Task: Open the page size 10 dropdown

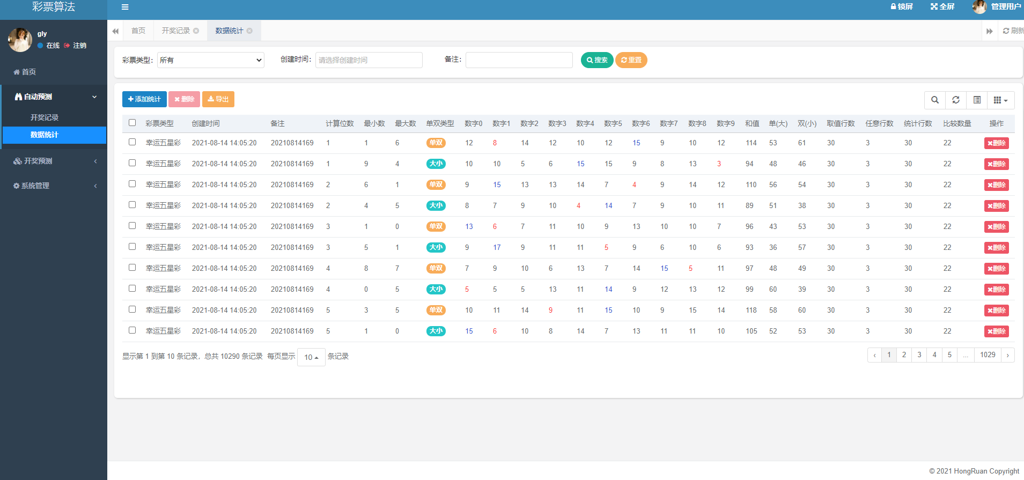Action: click(311, 357)
